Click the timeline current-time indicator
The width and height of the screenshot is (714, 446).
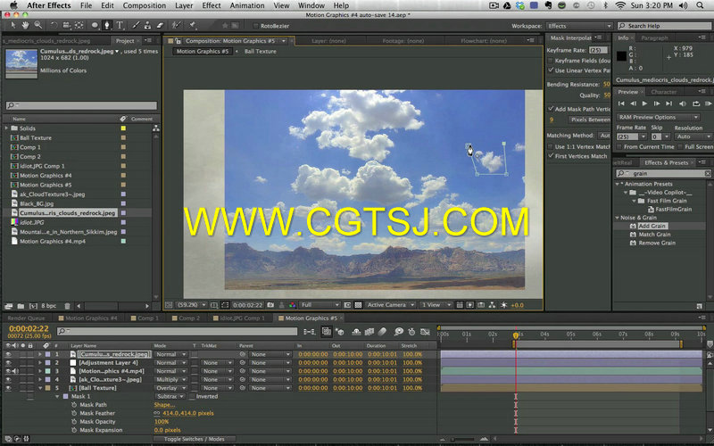tap(516, 335)
